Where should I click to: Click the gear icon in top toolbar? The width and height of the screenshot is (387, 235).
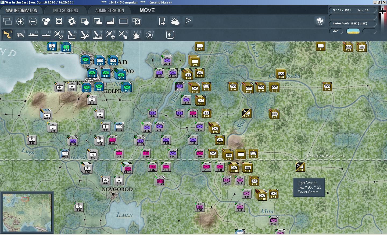click(72, 21)
